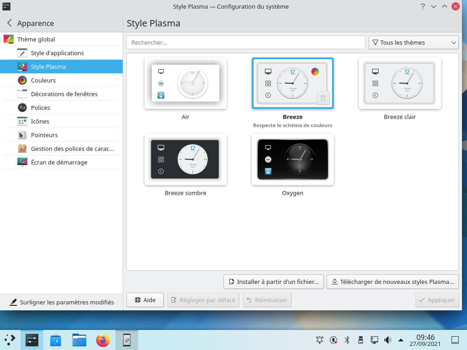
Task: Open the Tous les thèmes filter dropdown
Action: tap(413, 42)
